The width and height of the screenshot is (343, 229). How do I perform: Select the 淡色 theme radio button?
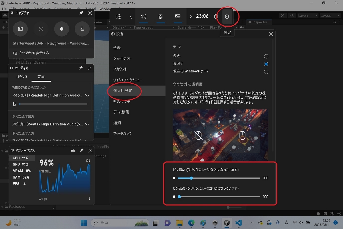(x=266, y=56)
